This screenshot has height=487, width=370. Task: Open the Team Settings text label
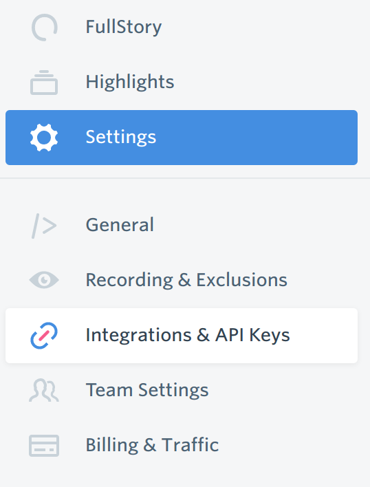tap(147, 391)
